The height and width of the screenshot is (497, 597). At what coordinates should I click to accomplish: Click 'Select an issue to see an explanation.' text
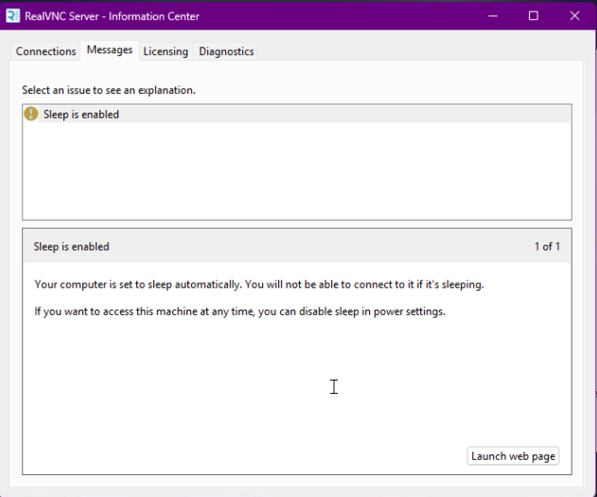click(x=109, y=90)
